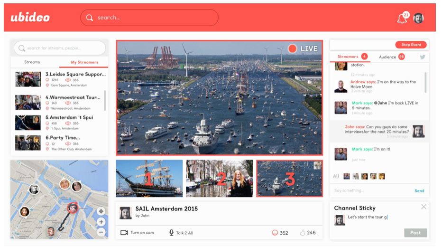This screenshot has height=248, width=442.
Task: Toggle Turn on cam
Action: pos(137,233)
